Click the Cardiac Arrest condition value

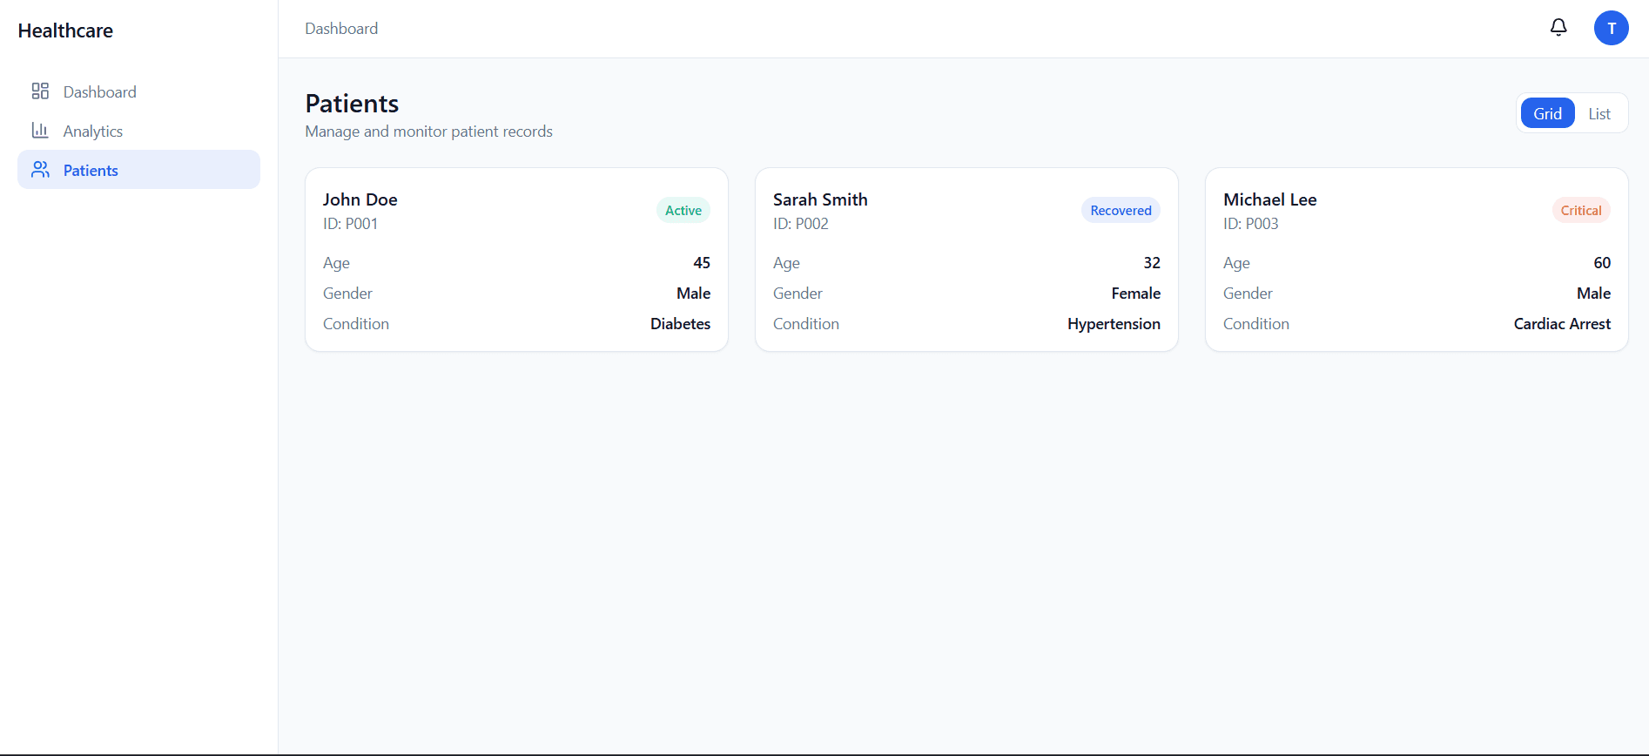1562,324
